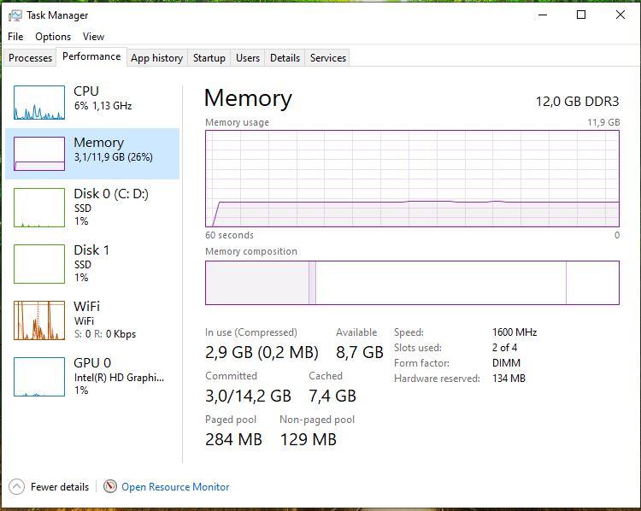Go to the Startup tab
The image size is (641, 511).
pos(209,58)
